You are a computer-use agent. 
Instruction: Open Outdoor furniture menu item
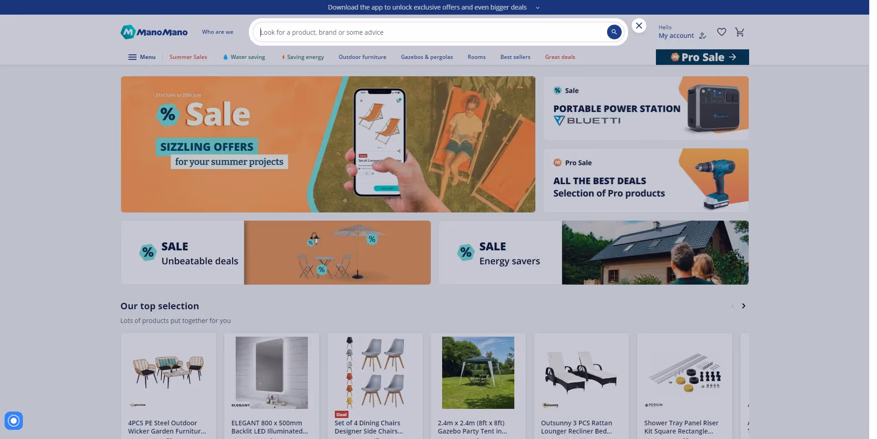pyautogui.click(x=362, y=57)
